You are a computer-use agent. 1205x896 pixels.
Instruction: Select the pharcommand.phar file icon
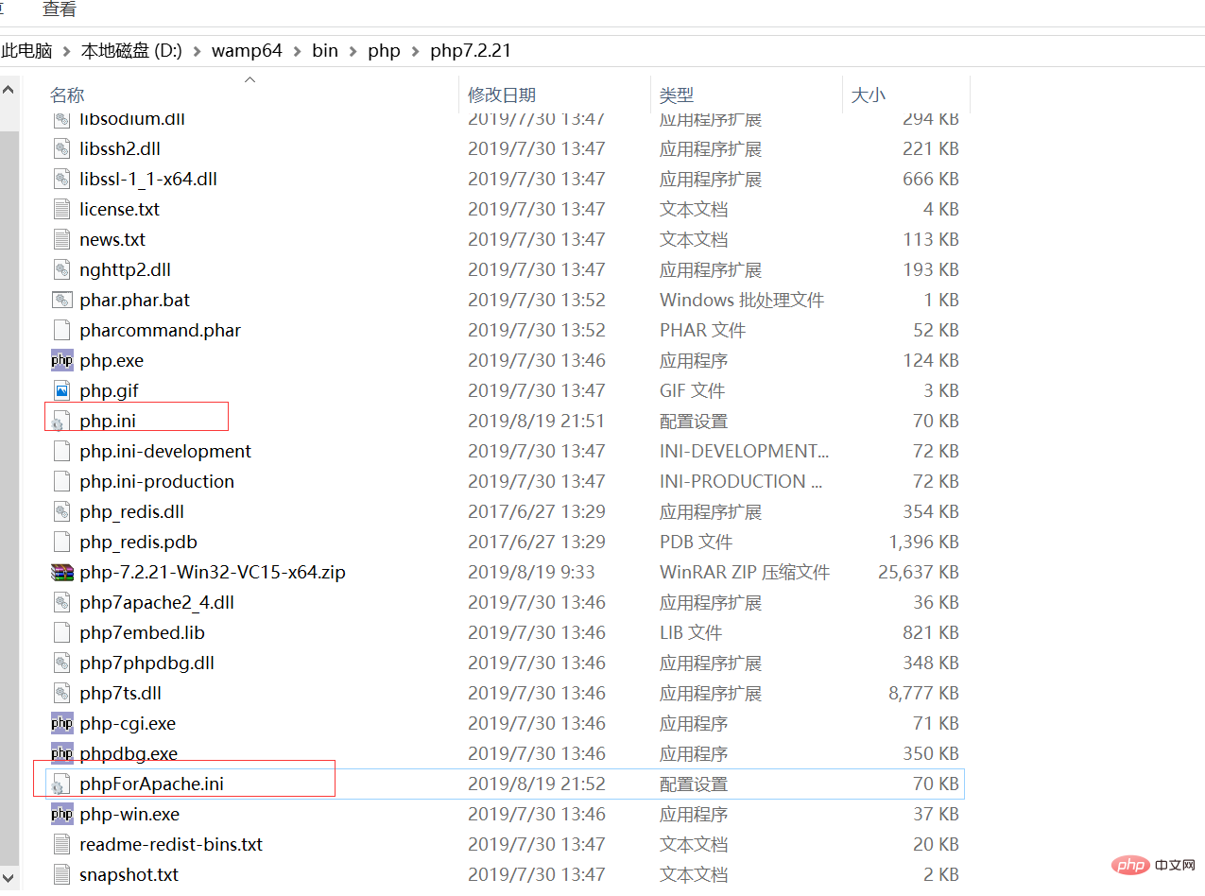[x=62, y=330]
